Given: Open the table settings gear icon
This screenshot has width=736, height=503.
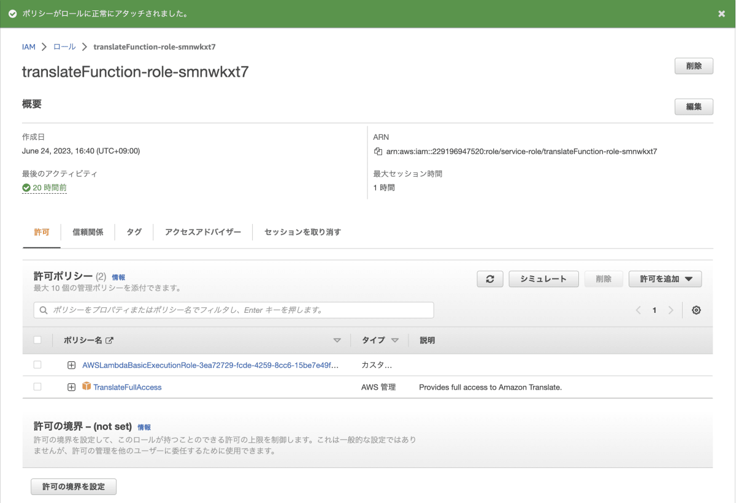Looking at the screenshot, I should [x=696, y=310].
